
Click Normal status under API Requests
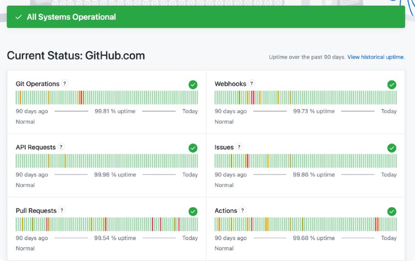pos(25,185)
